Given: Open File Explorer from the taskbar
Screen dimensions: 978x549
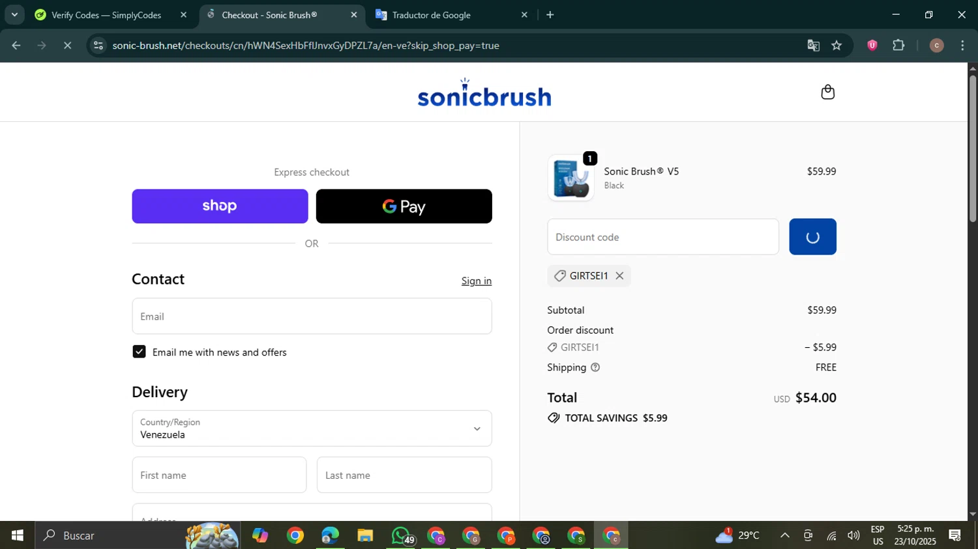Looking at the screenshot, I should coord(365,535).
